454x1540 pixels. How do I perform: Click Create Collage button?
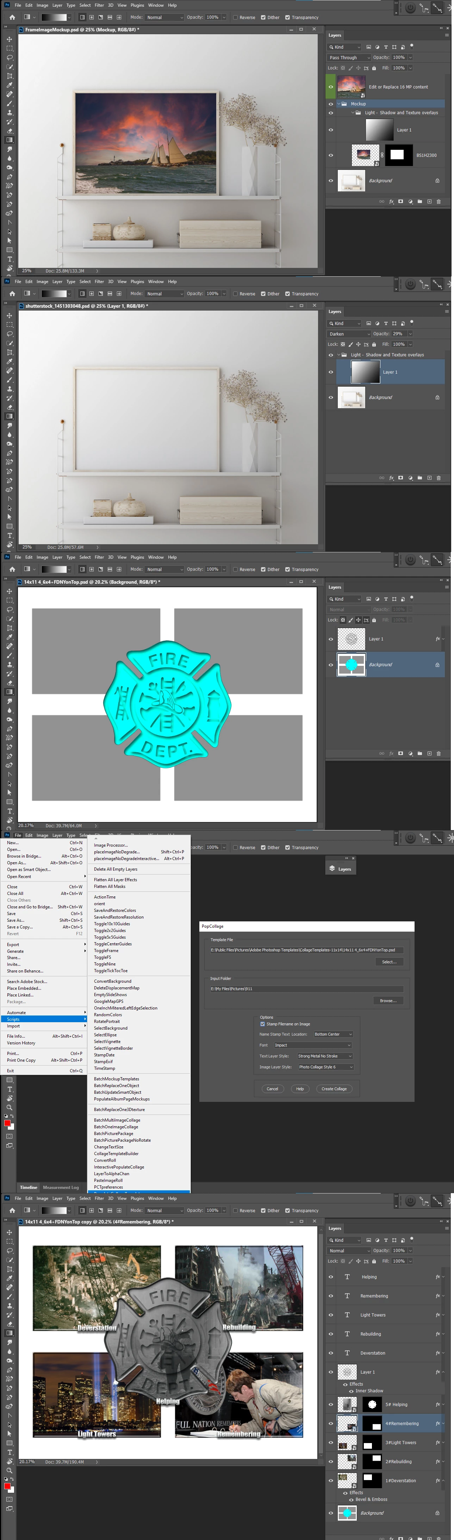tap(334, 1088)
